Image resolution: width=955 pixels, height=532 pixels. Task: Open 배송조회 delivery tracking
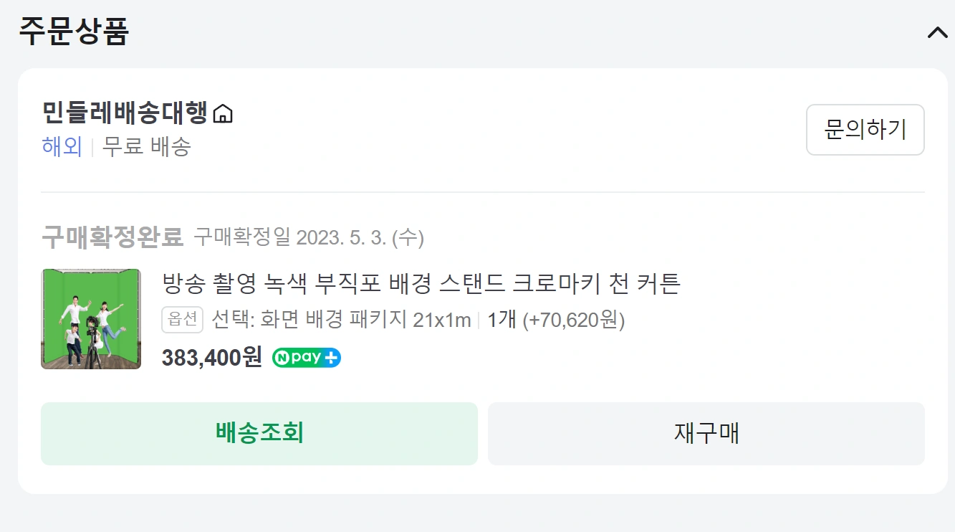(x=259, y=434)
